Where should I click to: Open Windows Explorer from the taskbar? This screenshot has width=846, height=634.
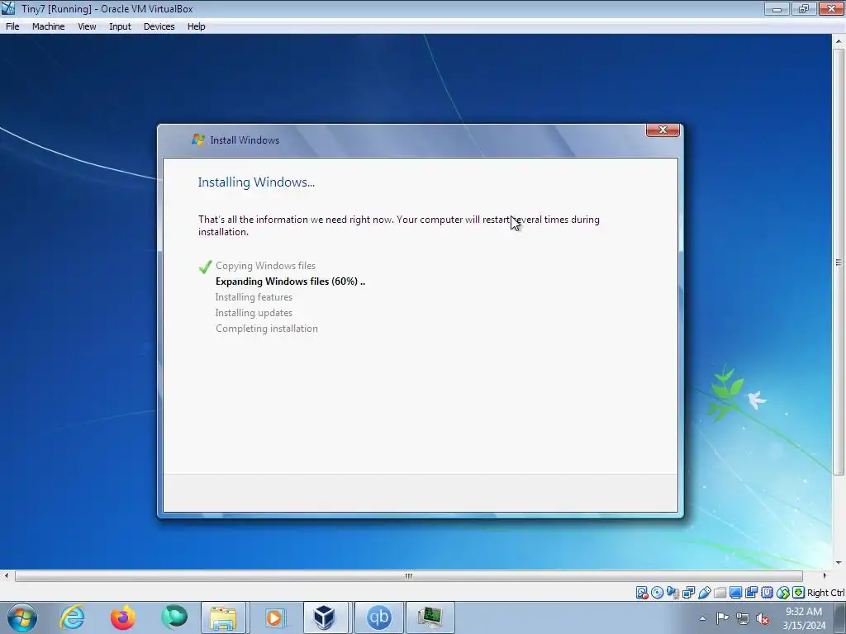pos(223,617)
